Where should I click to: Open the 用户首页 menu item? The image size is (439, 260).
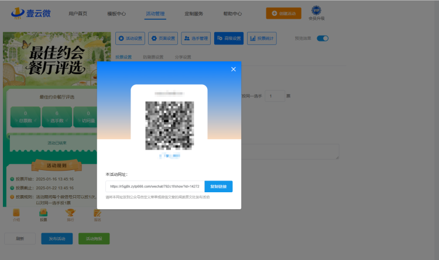tap(78, 13)
